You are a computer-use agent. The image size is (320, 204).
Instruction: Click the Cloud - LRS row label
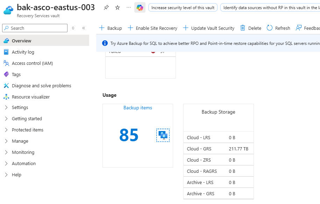coord(198,137)
